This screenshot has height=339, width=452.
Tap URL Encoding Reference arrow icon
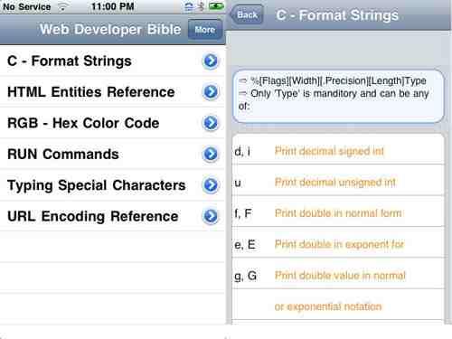[x=211, y=216]
